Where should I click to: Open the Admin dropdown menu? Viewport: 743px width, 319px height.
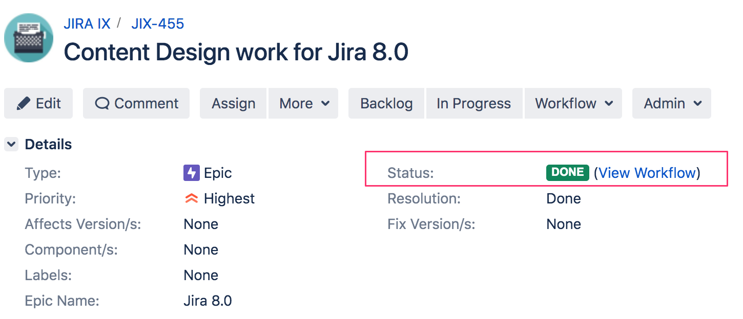point(672,103)
